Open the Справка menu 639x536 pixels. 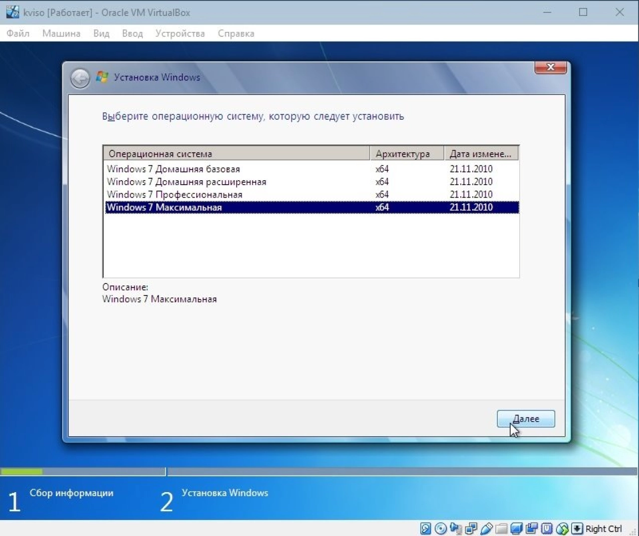tap(236, 33)
